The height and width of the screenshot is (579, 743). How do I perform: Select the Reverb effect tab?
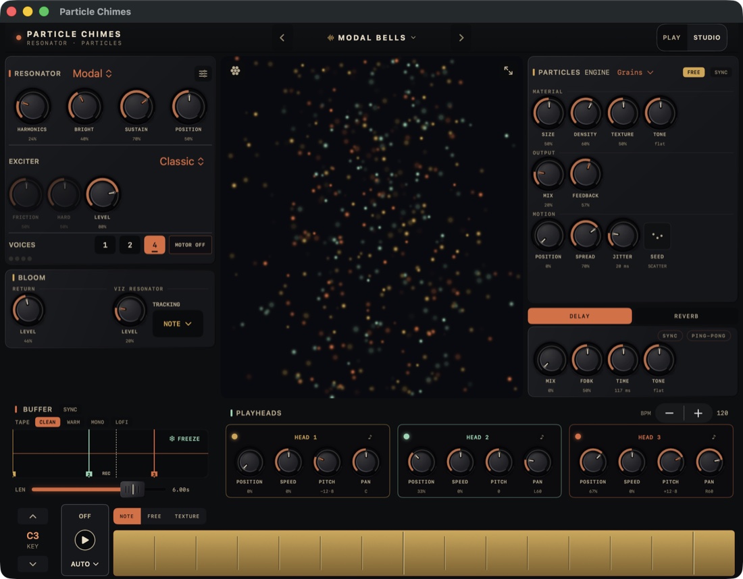(686, 316)
